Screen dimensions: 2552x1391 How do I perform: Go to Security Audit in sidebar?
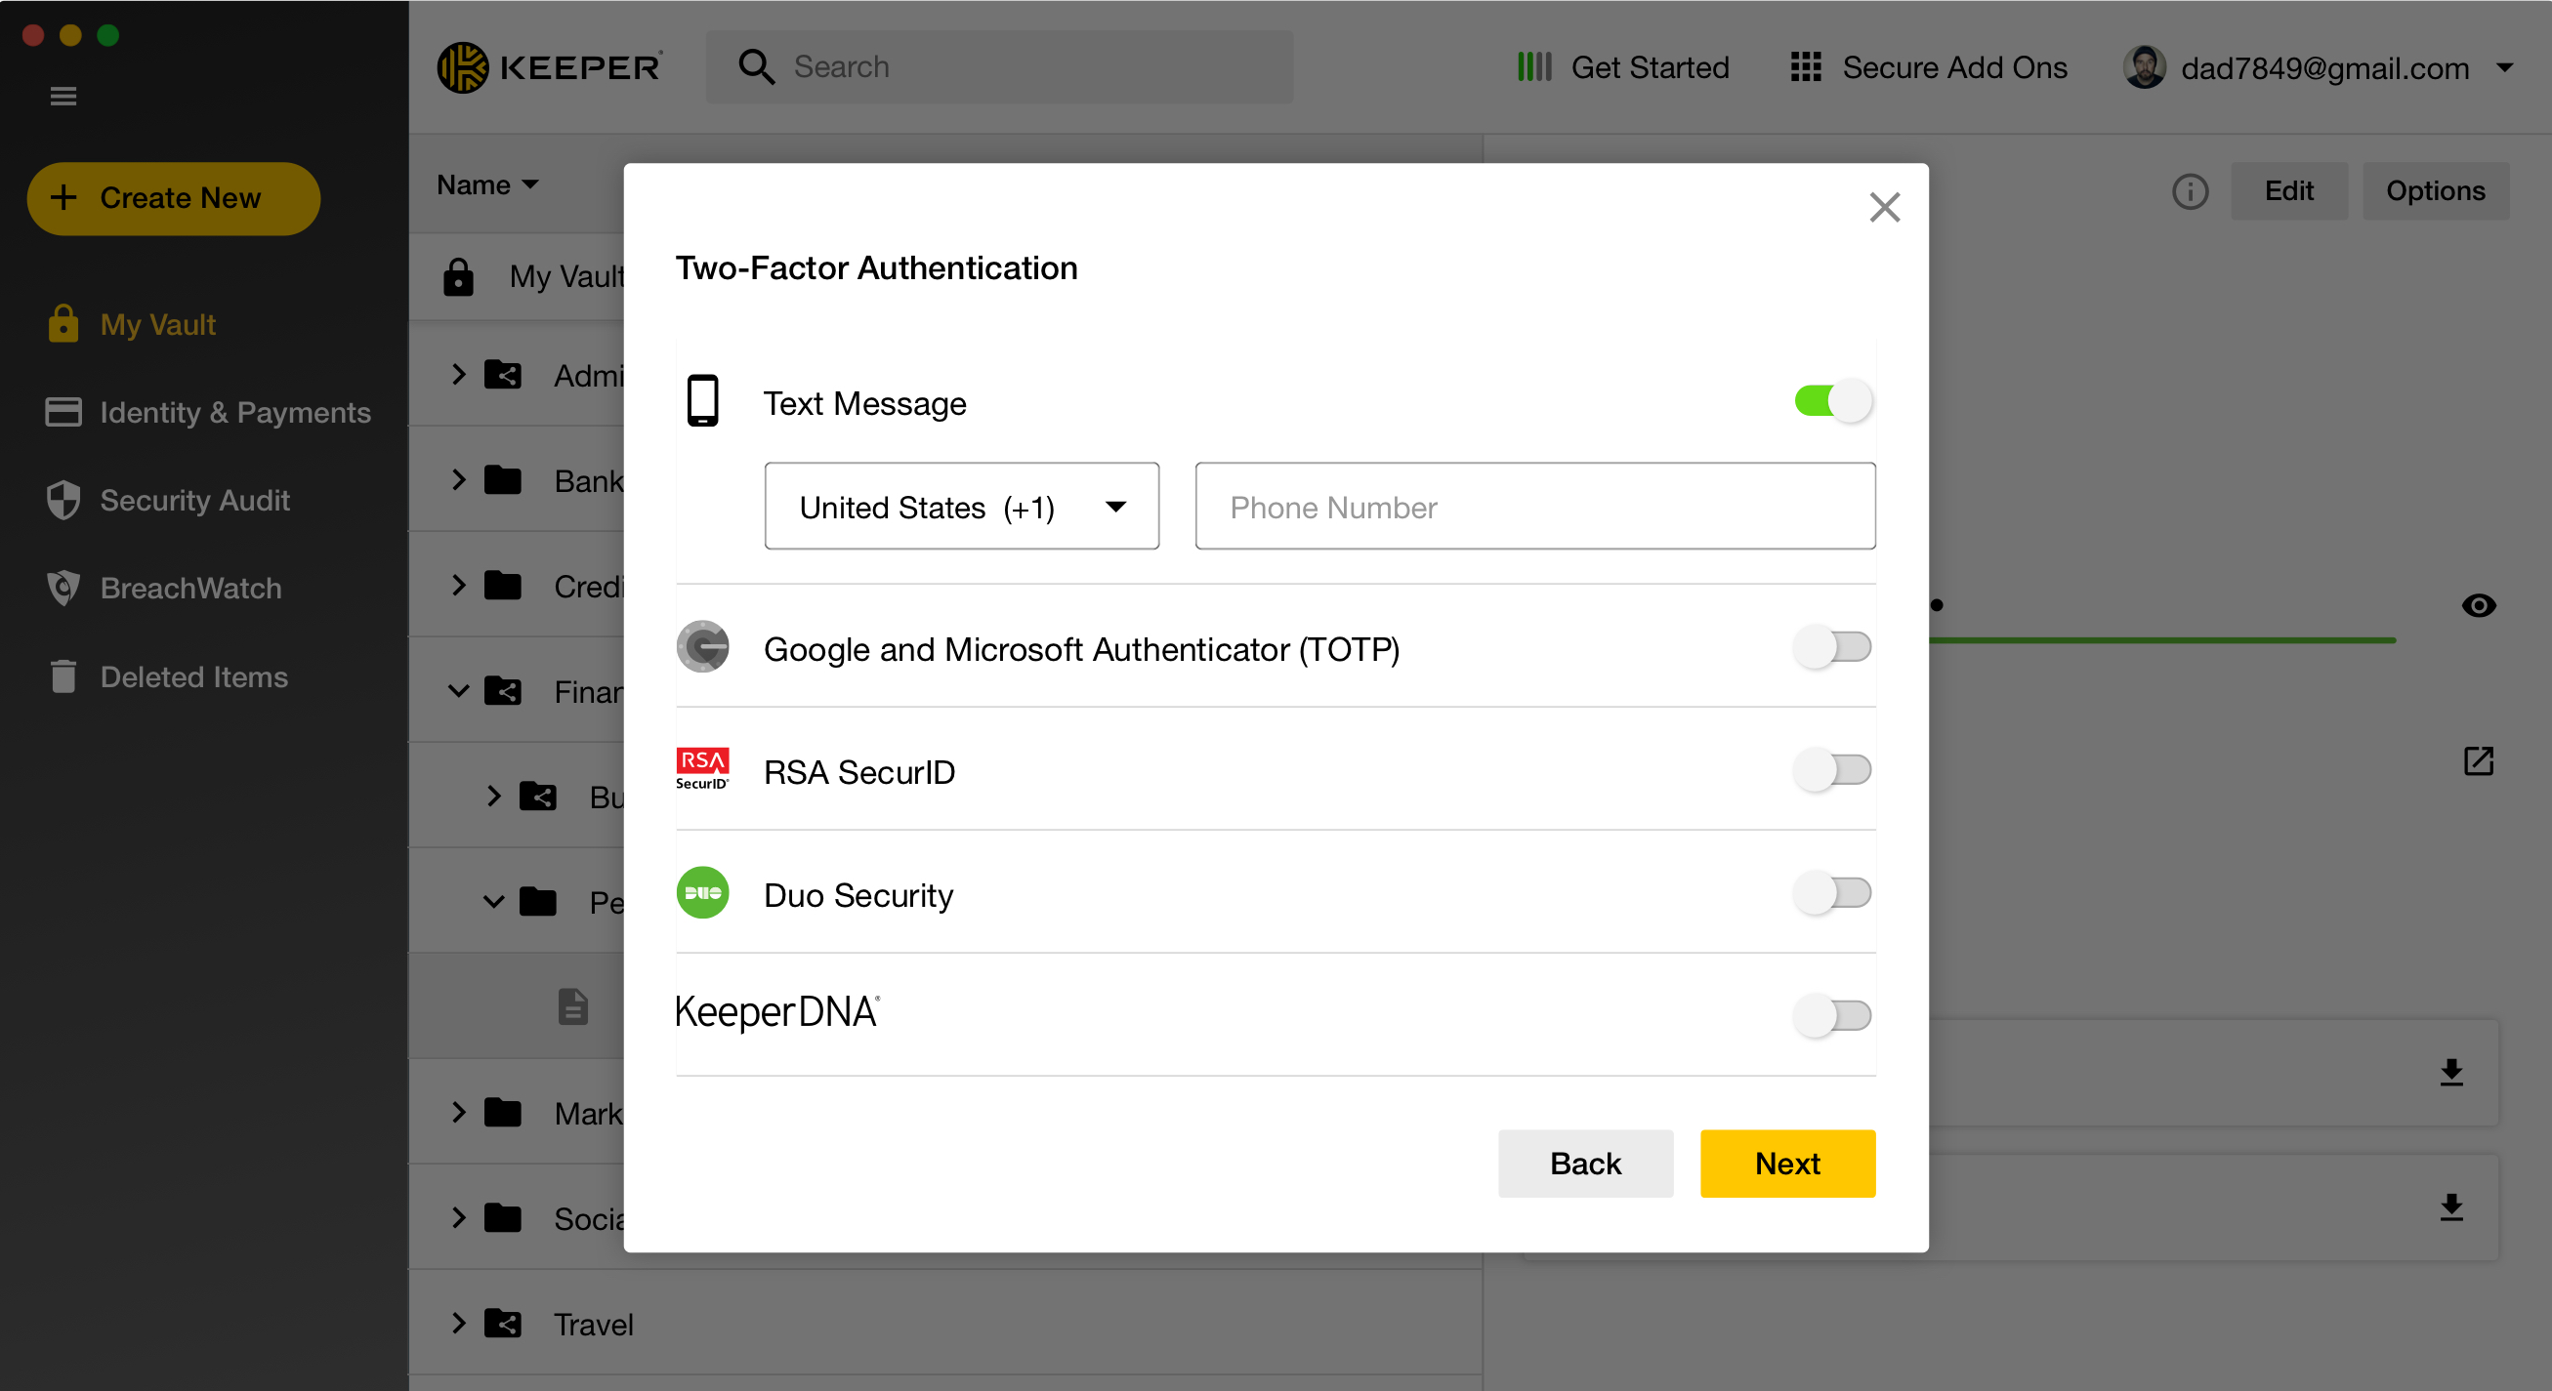pos(194,500)
